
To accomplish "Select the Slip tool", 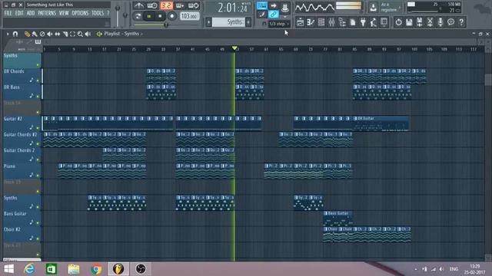I will click(58, 34).
